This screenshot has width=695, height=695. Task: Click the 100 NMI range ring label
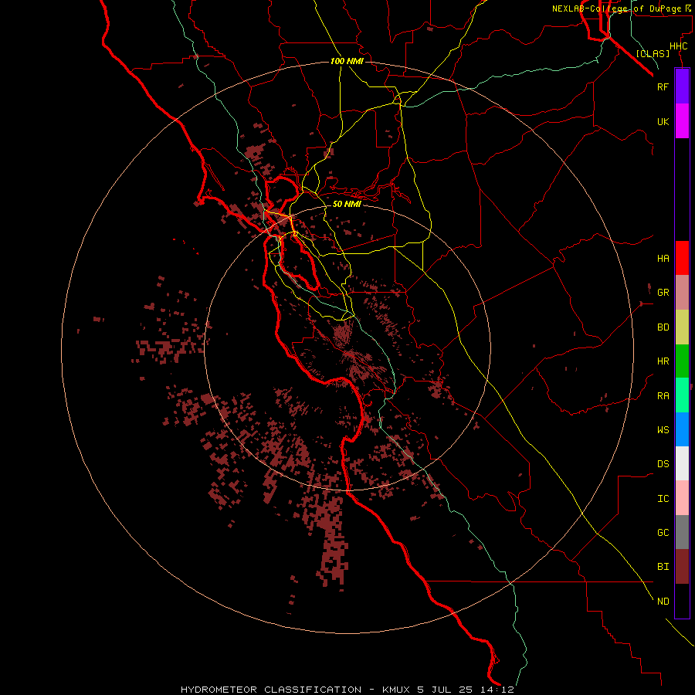(347, 61)
